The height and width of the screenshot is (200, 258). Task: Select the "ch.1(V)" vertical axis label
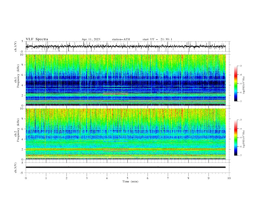pos(16,46)
